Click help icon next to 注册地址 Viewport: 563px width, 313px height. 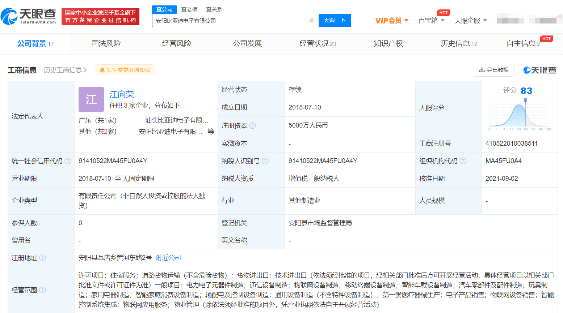(x=42, y=258)
